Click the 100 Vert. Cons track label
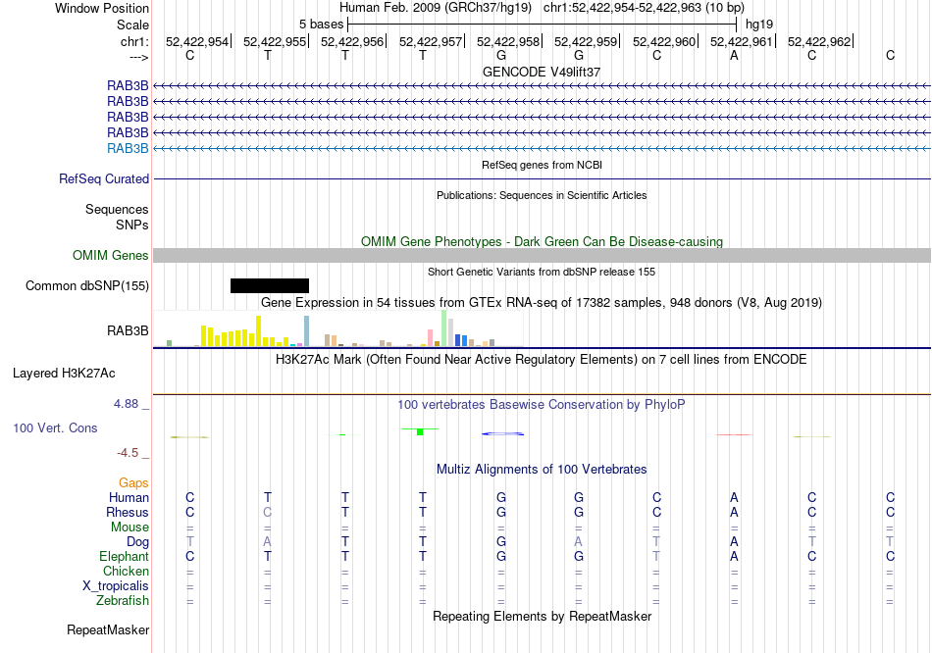 pos(55,427)
